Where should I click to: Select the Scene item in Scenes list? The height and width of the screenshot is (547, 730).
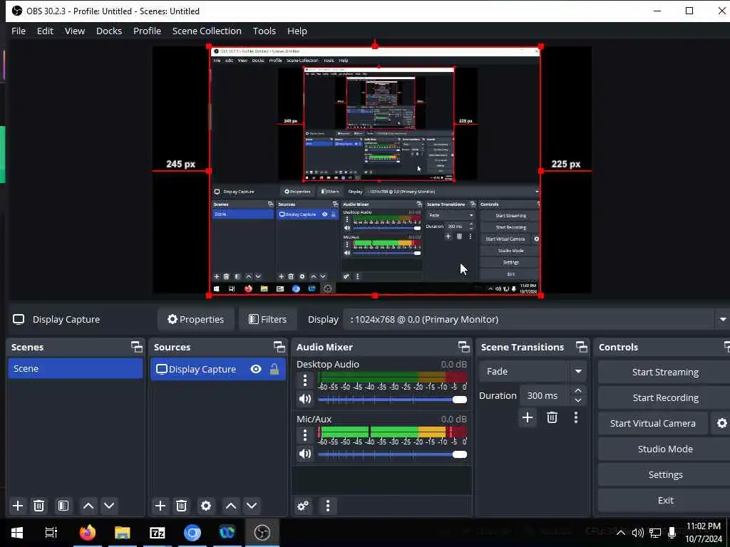point(76,368)
